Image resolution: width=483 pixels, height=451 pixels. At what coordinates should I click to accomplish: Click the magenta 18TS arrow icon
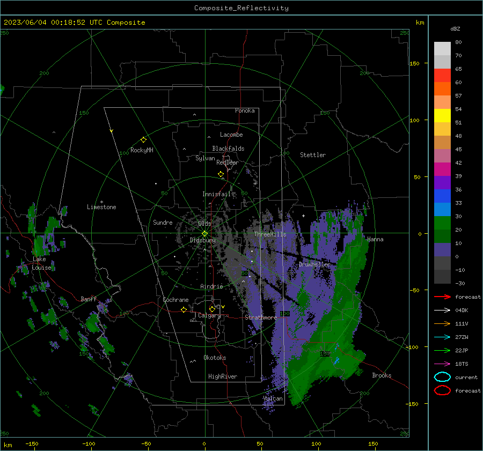[442, 364]
